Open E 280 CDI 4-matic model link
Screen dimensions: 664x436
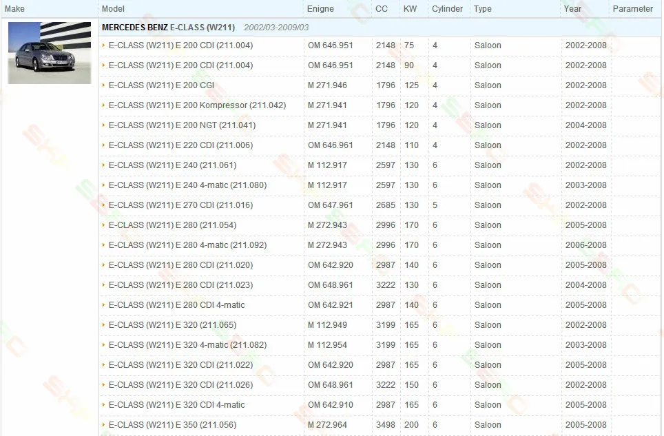click(x=176, y=304)
